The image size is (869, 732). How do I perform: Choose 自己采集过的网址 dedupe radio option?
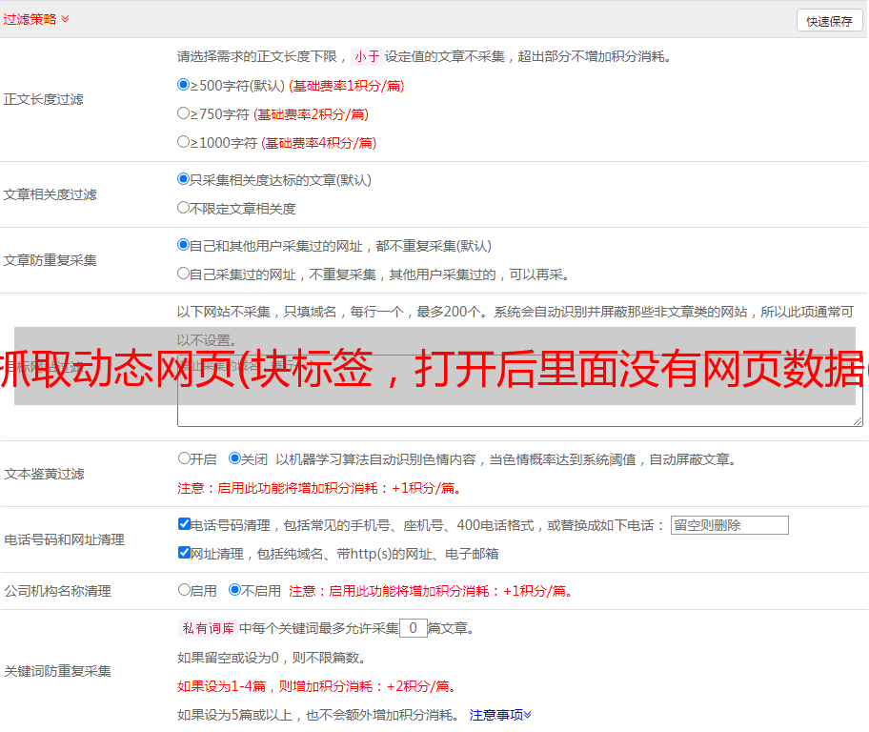[184, 274]
